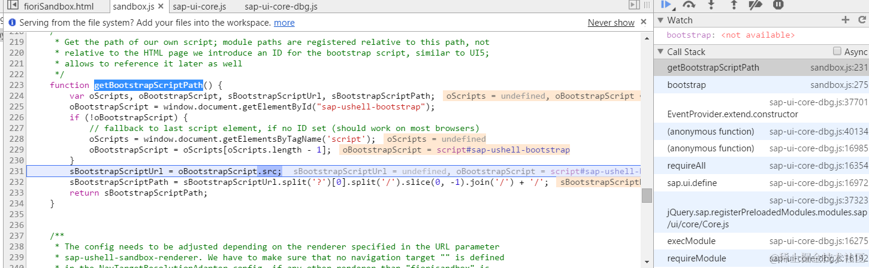
Task: Toggle the debugger sidebar pane icon
Action: coord(634,5)
